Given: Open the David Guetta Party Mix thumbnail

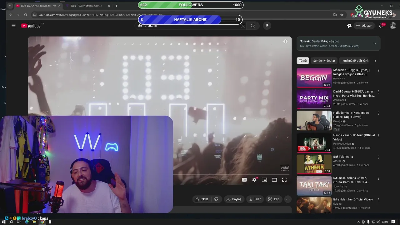Looking at the screenshot, I should pyautogui.click(x=314, y=99).
